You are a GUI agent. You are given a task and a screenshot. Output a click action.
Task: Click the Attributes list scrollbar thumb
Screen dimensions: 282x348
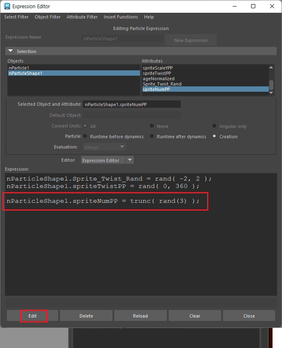(271, 85)
